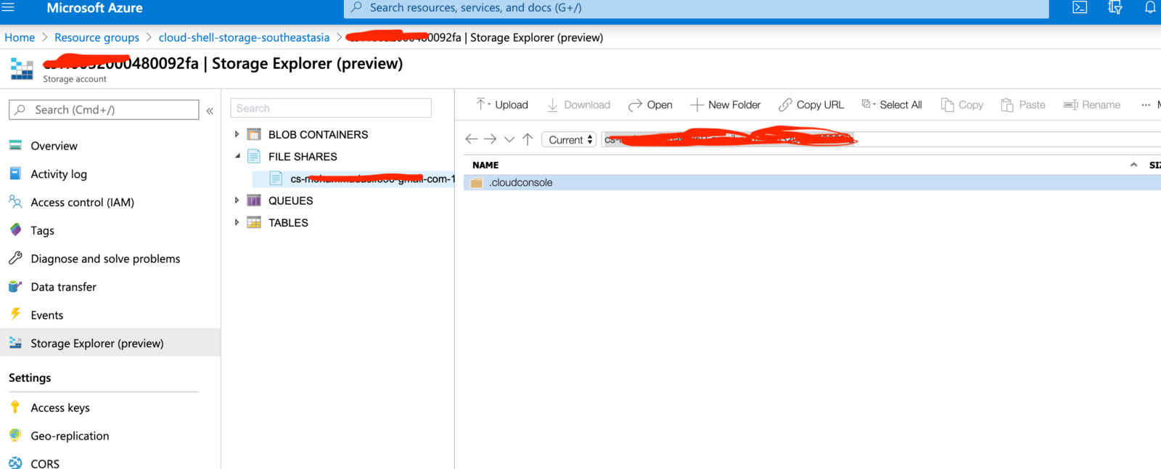
Task: Open cloud-shell-storage-southeastasia breadcrumb
Action: (244, 37)
